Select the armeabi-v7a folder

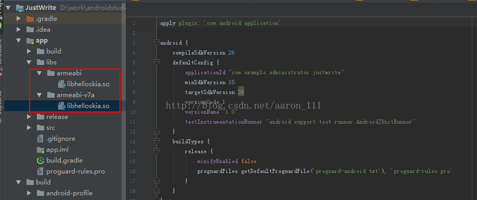[x=76, y=95]
